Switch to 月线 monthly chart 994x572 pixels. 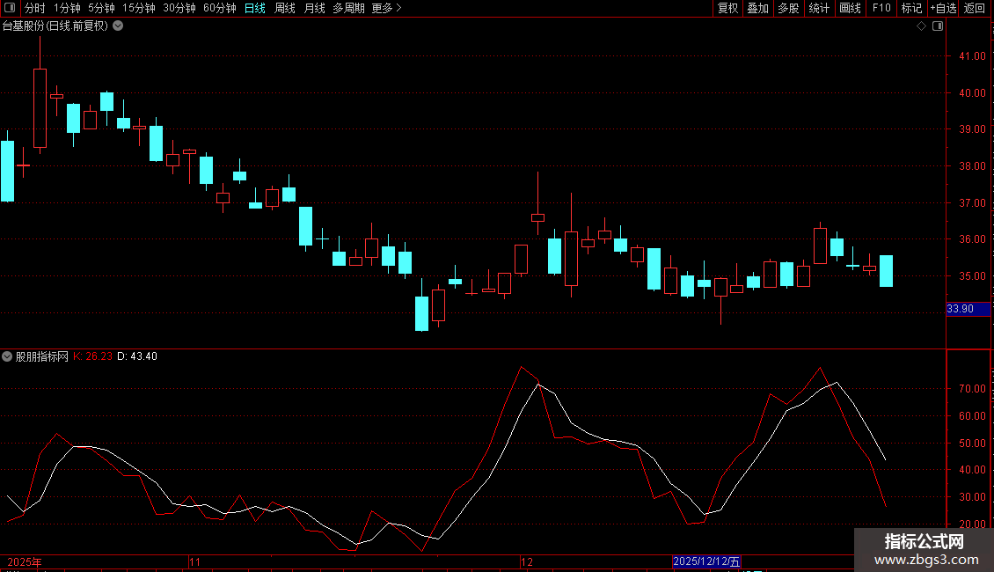click(x=314, y=8)
